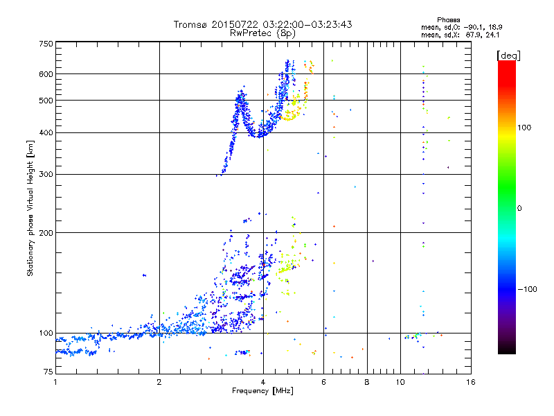The width and height of the screenshot is (554, 416).
Task: Click the green zero region of the colorbar
Action: [x=507, y=207]
